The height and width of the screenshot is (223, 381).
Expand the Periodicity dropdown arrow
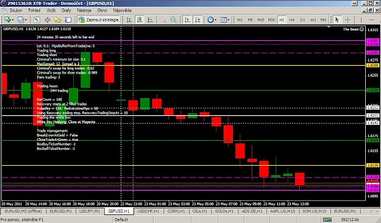(216, 20)
